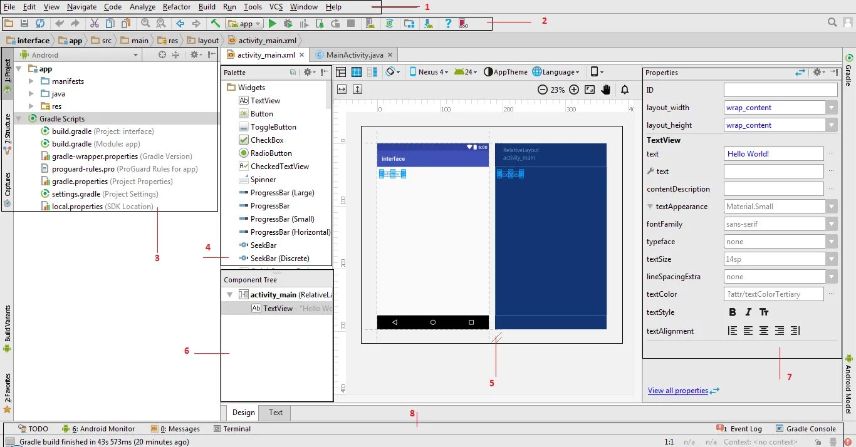Open the Nexus 4 device dropdown
Screen dimensions: 856x447
click(x=429, y=72)
